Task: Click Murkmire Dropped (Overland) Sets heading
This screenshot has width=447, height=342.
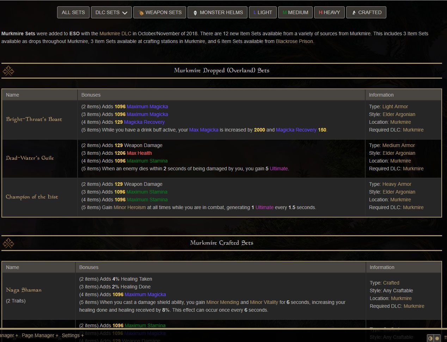Action: tap(222, 70)
